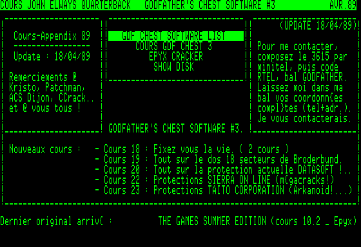361x247 pixels.
Task: Click 'Je vous contacterais.' line
Action: point(304,118)
